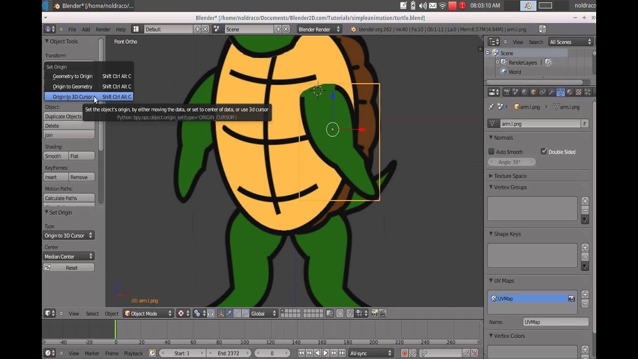Image resolution: width=638 pixels, height=359 pixels.
Task: Click the insert keyframe key icon in timeline
Action: click(x=466, y=353)
